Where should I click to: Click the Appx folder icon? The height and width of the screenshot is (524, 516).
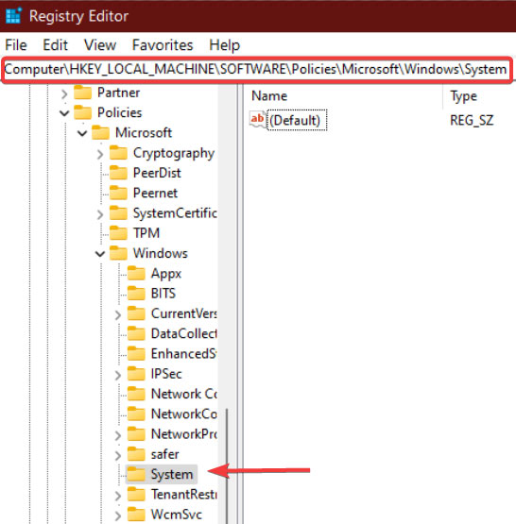(136, 274)
